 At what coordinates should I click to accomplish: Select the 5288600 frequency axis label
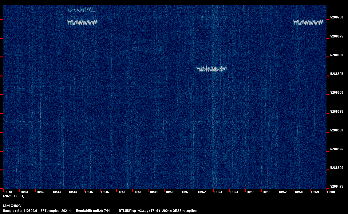[337, 92]
